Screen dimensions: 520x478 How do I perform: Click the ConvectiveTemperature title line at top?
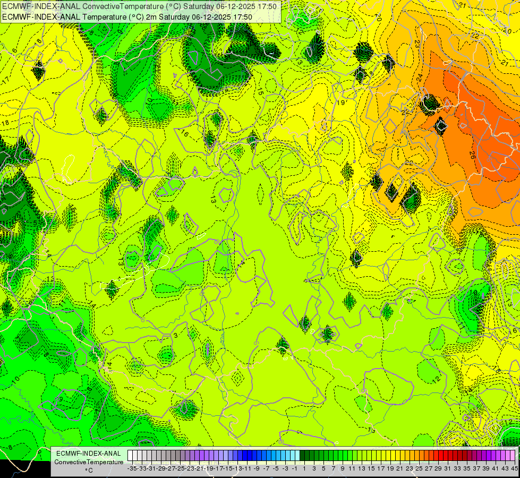pos(139,6)
